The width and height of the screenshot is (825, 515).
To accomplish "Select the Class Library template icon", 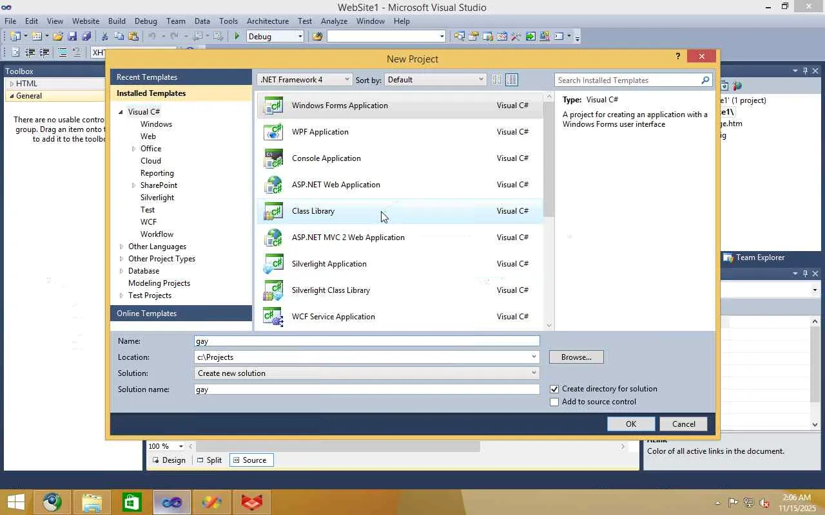I will pyautogui.click(x=273, y=211).
